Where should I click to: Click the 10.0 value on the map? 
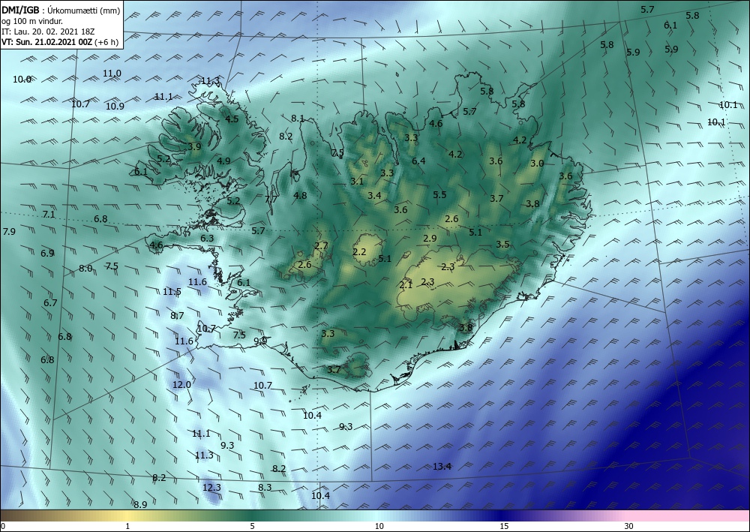click(22, 80)
